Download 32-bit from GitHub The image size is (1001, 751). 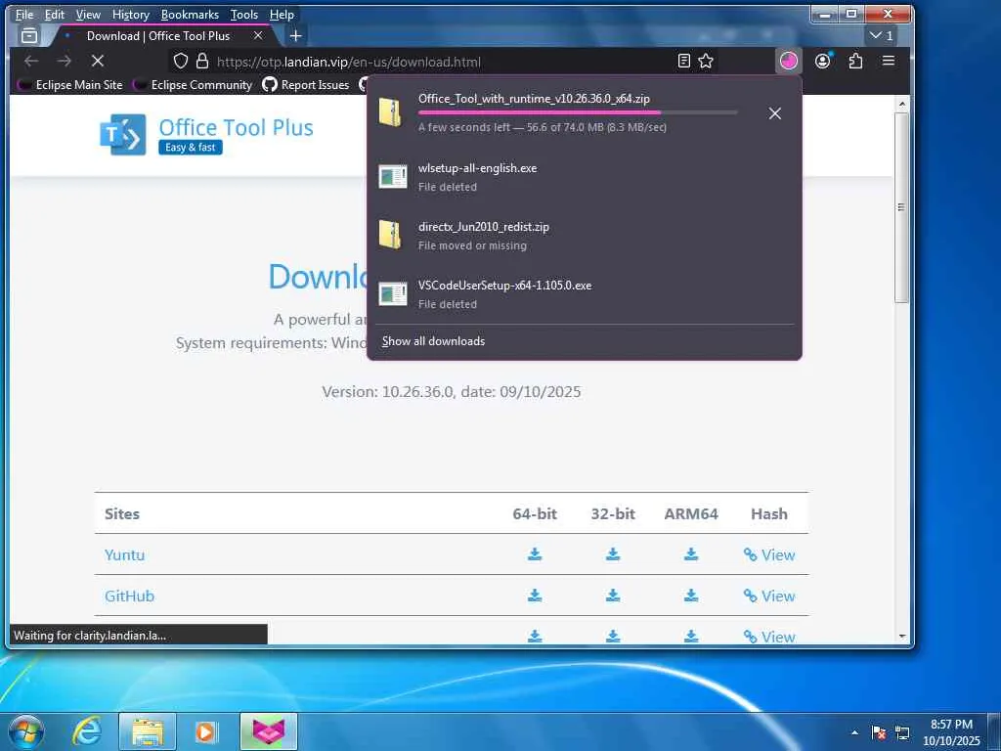pos(613,596)
